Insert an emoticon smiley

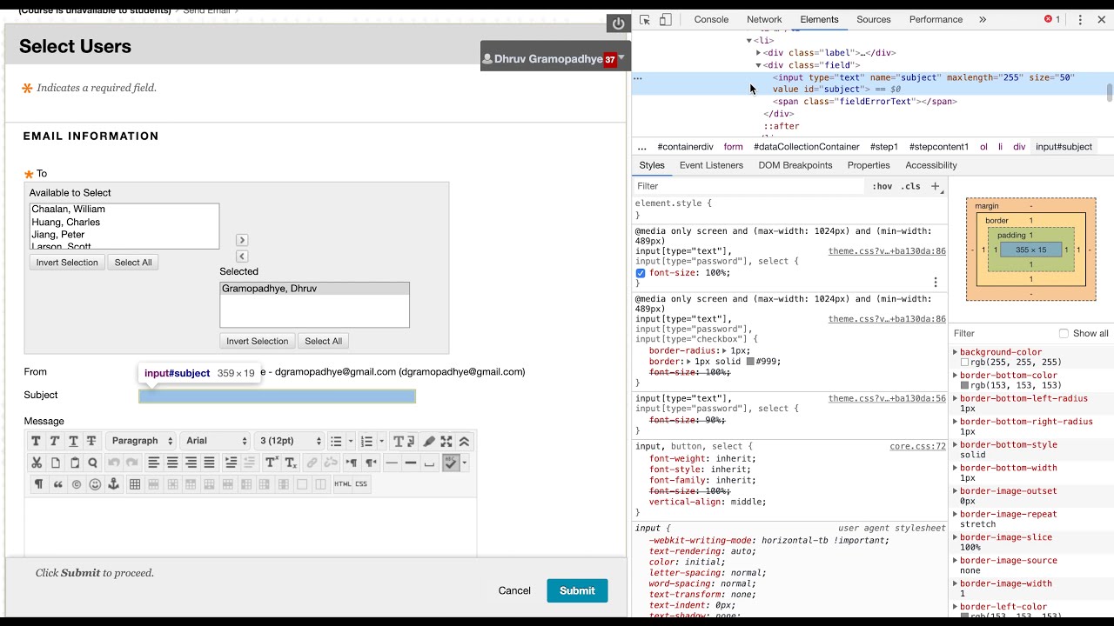[95, 484]
